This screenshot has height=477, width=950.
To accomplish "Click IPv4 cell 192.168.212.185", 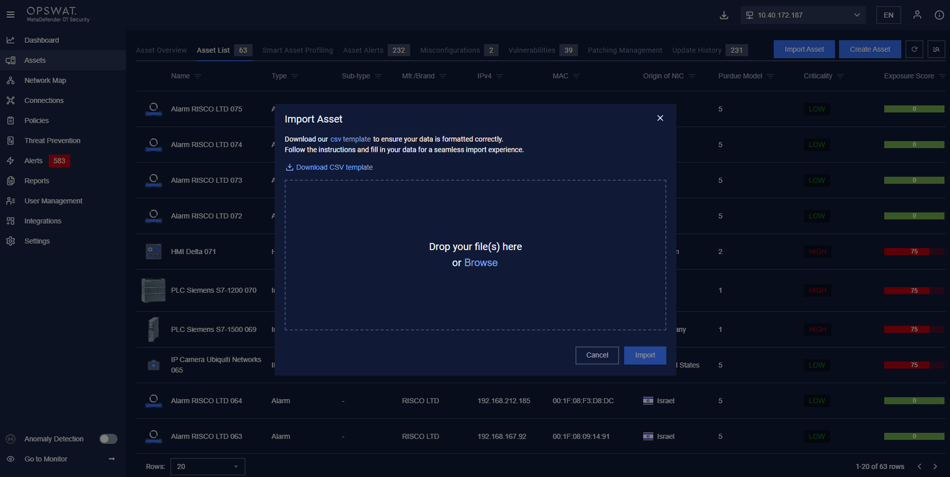I will coord(504,401).
